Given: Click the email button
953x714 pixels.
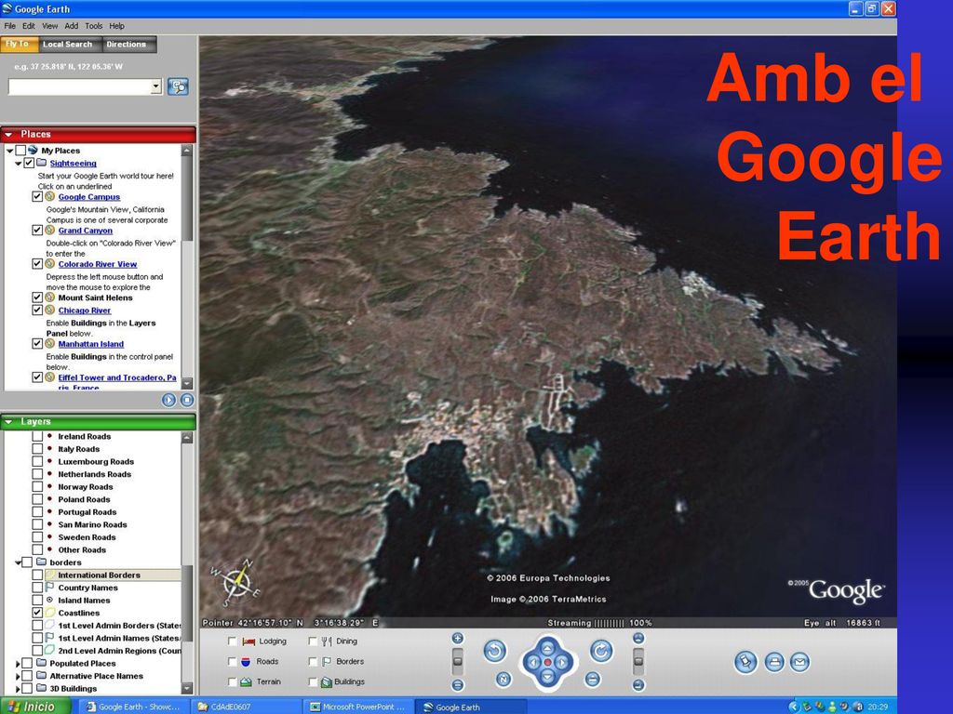Looking at the screenshot, I should click(x=799, y=662).
